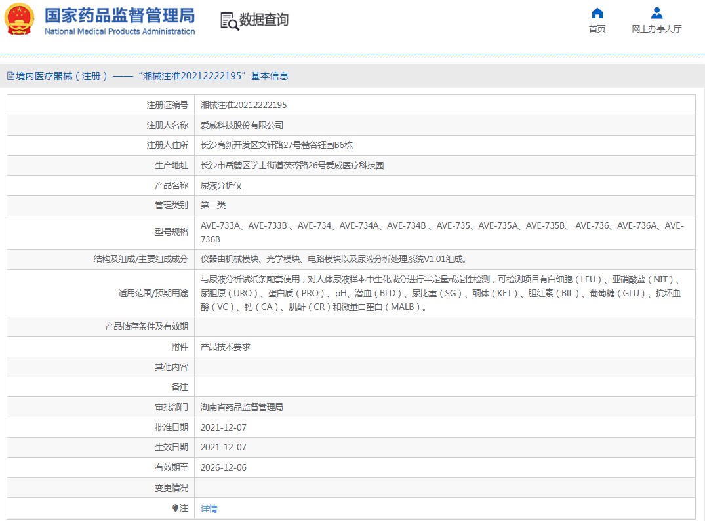Open 网上办事大厅 via its text label
Image resolution: width=705 pixels, height=521 pixels.
(x=656, y=29)
